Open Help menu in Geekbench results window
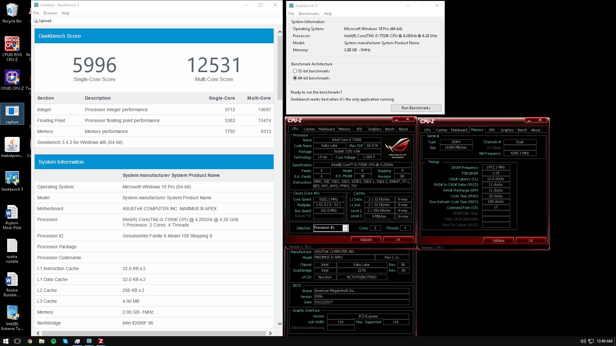This screenshot has width=616, height=346. pyautogui.click(x=65, y=13)
